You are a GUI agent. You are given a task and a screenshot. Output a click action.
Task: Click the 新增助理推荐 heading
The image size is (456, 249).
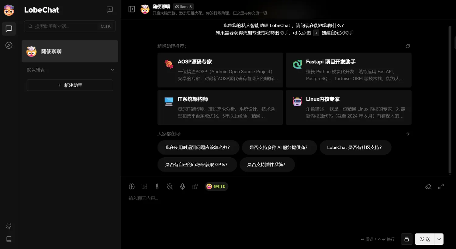(x=172, y=46)
